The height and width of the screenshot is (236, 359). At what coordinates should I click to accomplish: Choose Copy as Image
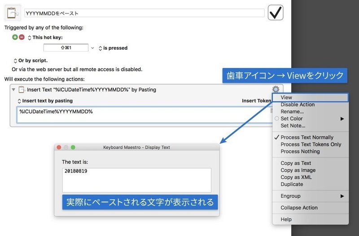(310, 170)
